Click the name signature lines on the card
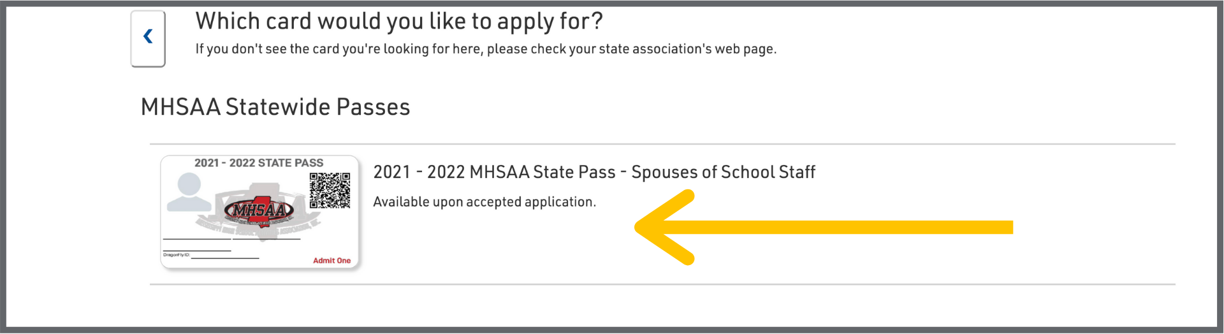Screen dimensions: 1224x334 coord(231,240)
